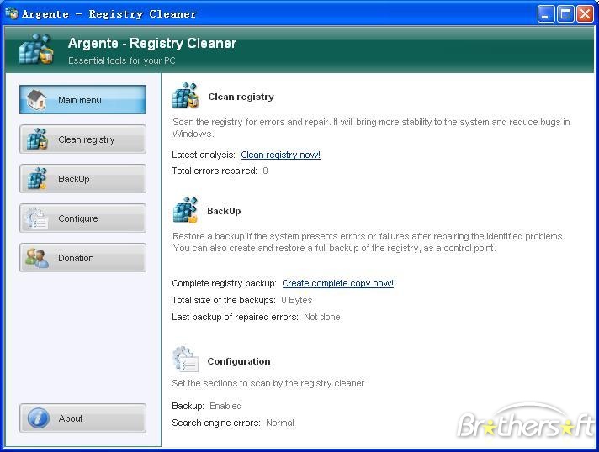Minimize the Argente window
The width and height of the screenshot is (599, 452).
(546, 14)
